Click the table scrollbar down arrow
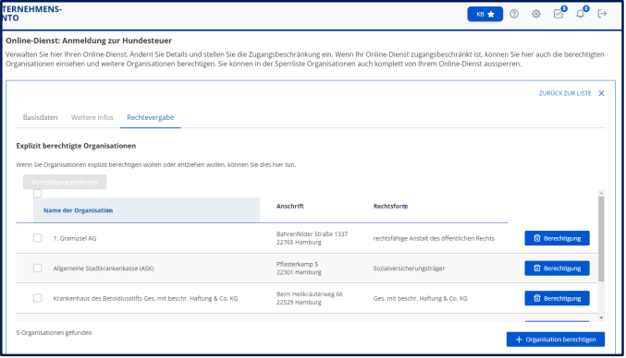Viewport: 626px width, 358px height. pos(602,318)
